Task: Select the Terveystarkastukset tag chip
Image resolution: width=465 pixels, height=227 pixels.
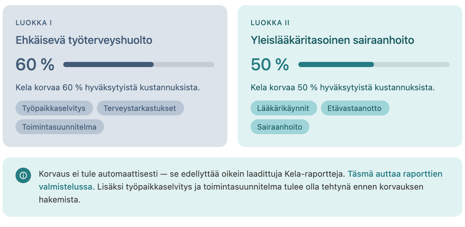Action: (x=140, y=108)
